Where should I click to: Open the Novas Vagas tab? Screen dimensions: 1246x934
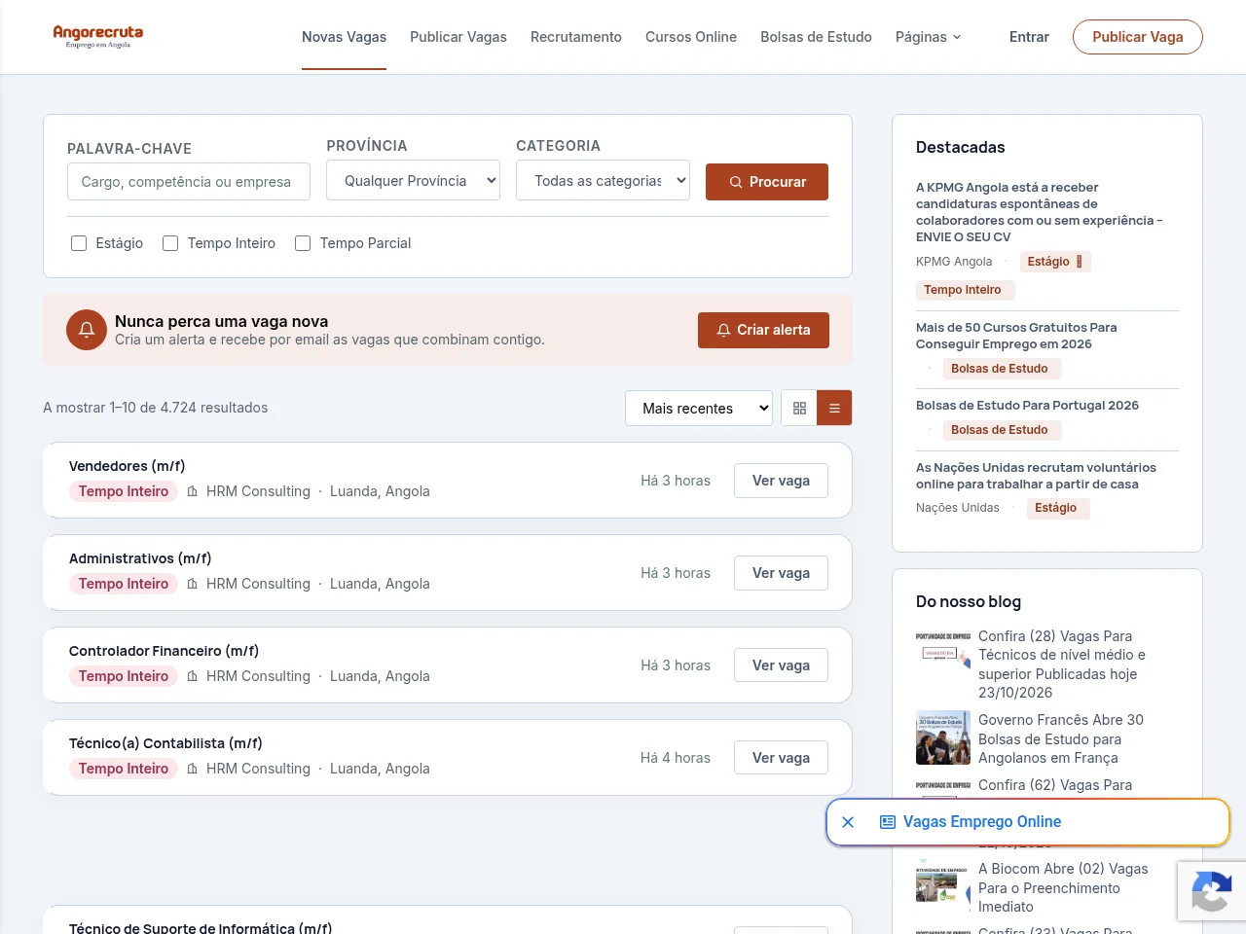click(344, 37)
